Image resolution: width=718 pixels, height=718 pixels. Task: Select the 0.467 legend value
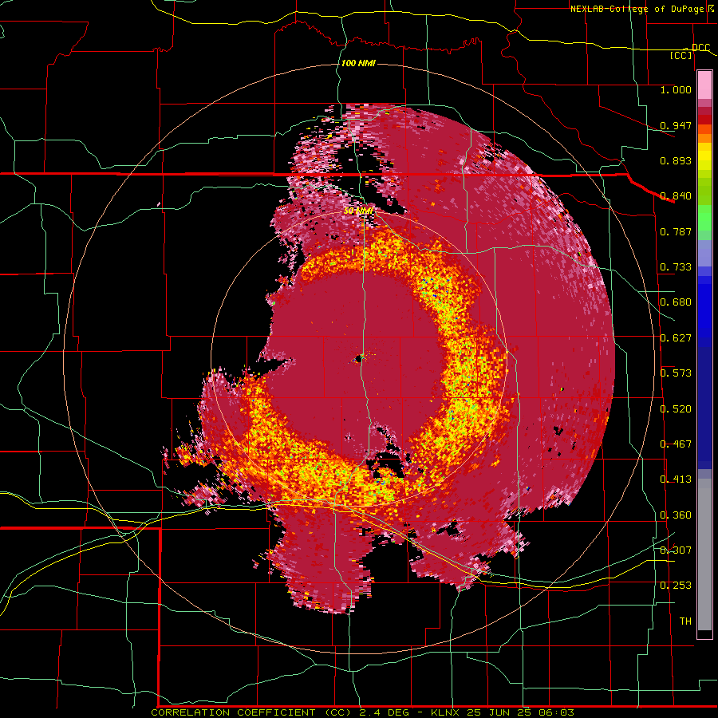[676, 444]
